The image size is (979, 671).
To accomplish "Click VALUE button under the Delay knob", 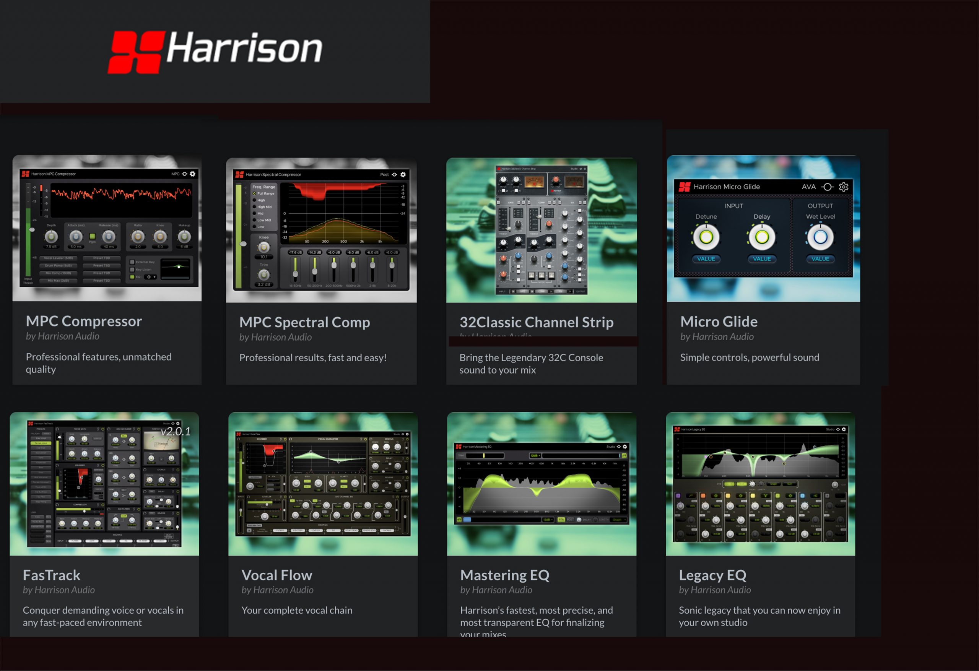I will [762, 258].
